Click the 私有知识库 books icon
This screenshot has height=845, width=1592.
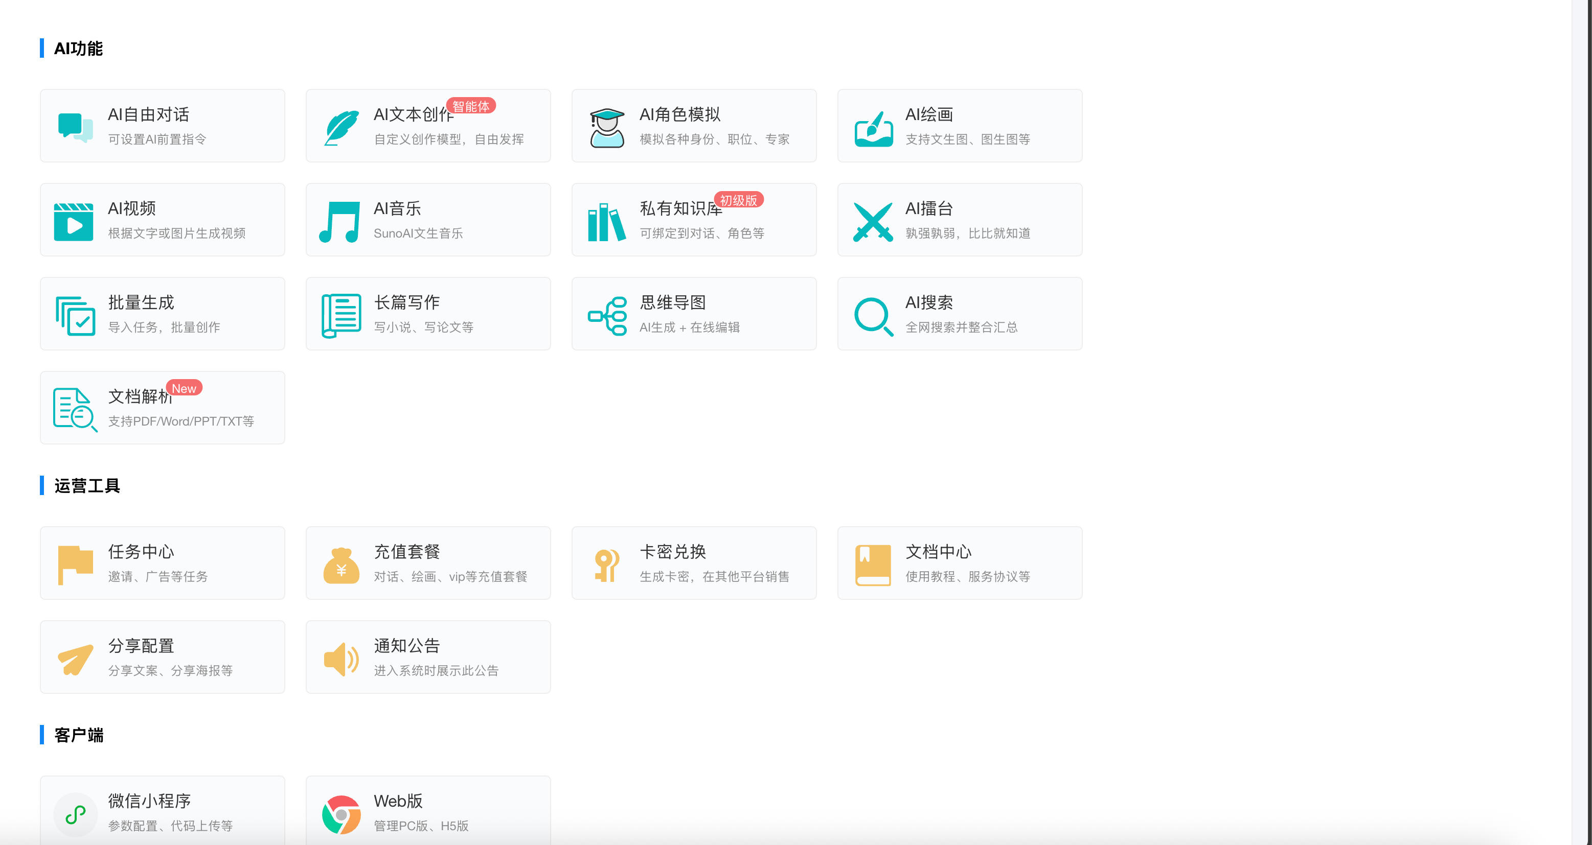606,222
